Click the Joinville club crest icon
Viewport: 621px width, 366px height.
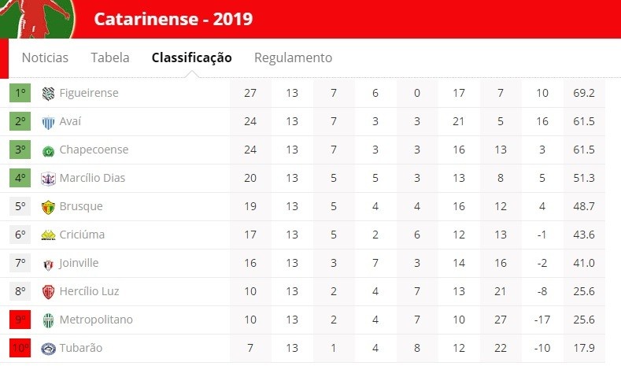point(48,264)
